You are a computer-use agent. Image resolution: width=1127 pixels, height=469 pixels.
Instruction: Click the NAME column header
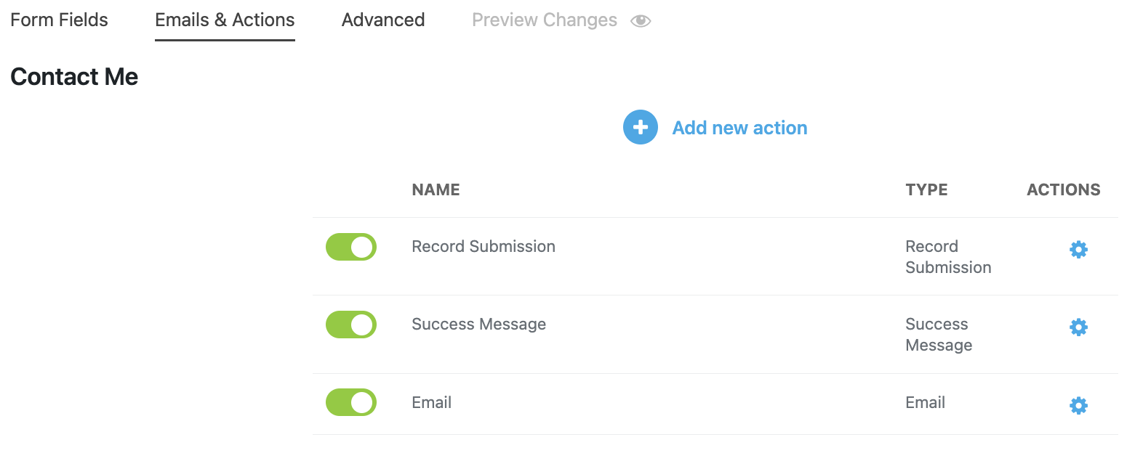pyautogui.click(x=436, y=190)
